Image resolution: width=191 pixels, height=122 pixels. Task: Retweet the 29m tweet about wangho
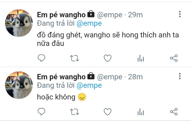[74, 58]
